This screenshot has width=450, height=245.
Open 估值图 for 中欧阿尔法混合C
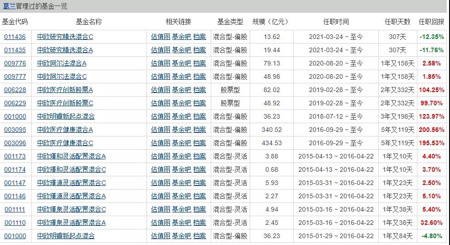[161, 77]
